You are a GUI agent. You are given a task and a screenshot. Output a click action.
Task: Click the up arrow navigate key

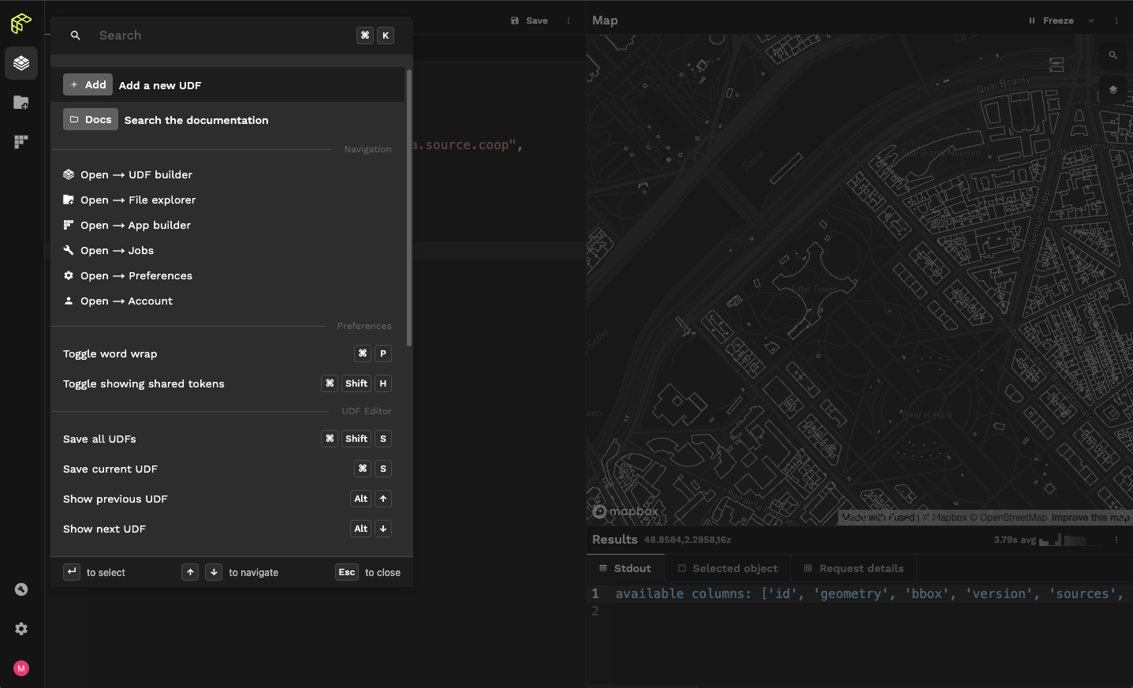[190, 572]
